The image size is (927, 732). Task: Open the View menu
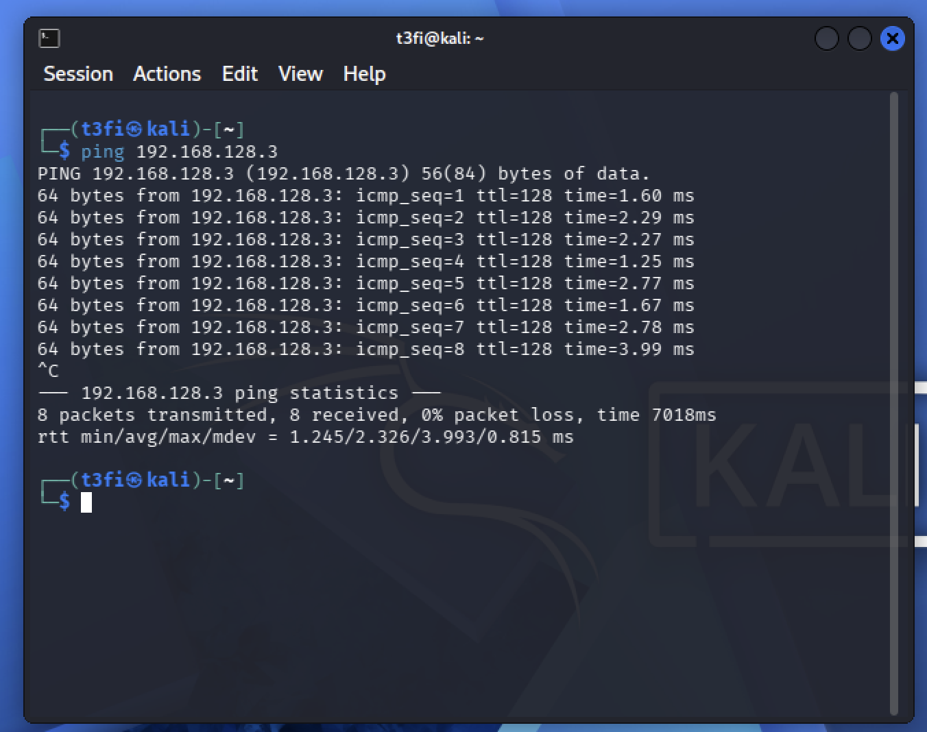tap(300, 74)
